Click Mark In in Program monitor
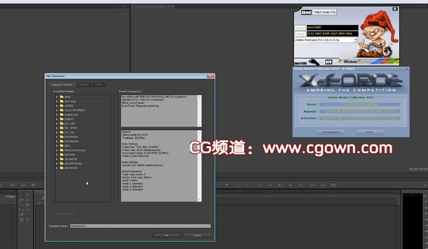The width and height of the screenshot is (428, 249). pyautogui.click(x=237, y=185)
